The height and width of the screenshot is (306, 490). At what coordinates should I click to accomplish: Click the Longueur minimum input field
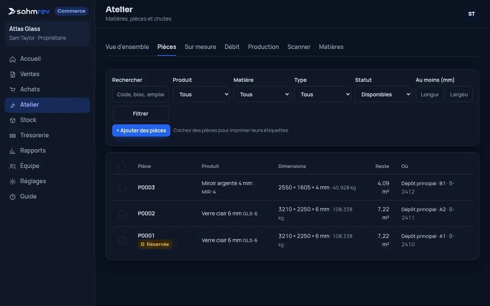(x=430, y=94)
